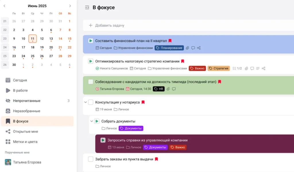Click red Важно tag on tax strategy task
Viewport: 294px width, 172px height.
197,69
